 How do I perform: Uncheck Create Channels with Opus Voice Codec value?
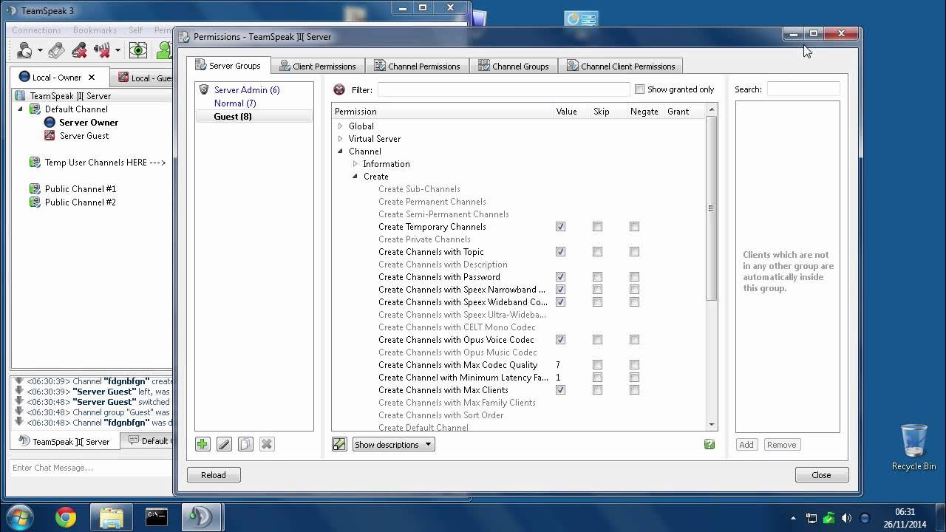coord(560,340)
